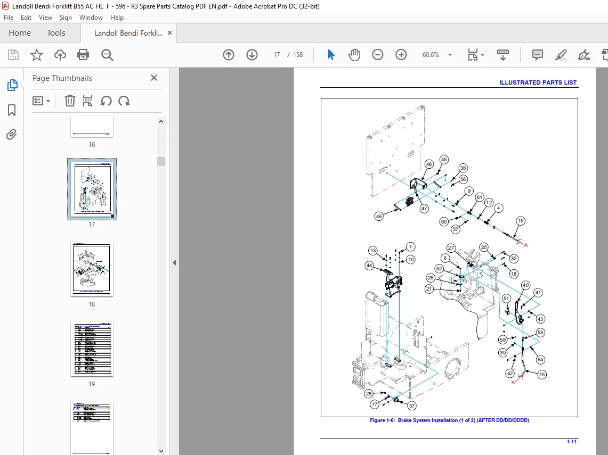Viewport: 608px width, 455px height.
Task: Open the Find text magnifier icon
Action: tap(107, 55)
